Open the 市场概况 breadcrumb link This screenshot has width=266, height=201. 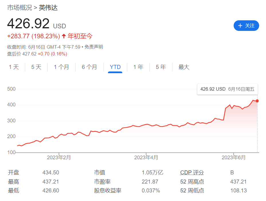click(x=19, y=8)
